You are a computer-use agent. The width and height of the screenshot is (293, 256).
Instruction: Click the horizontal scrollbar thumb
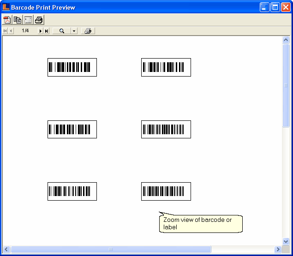(111, 249)
